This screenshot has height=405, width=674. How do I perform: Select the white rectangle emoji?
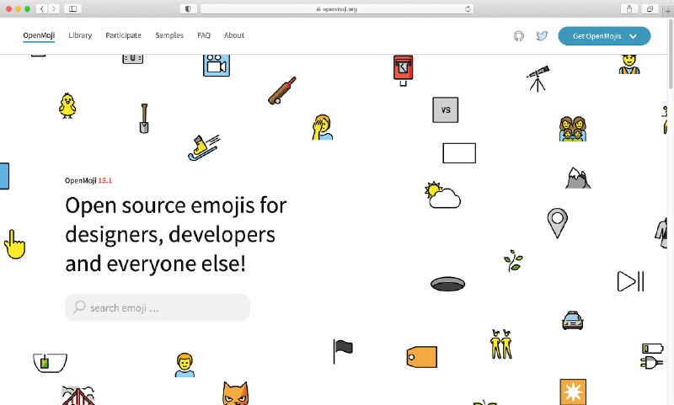coord(459,153)
